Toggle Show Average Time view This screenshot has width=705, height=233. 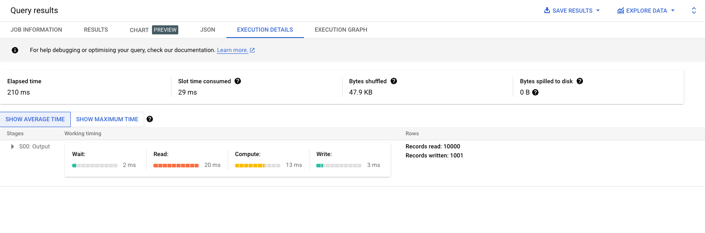(x=35, y=119)
